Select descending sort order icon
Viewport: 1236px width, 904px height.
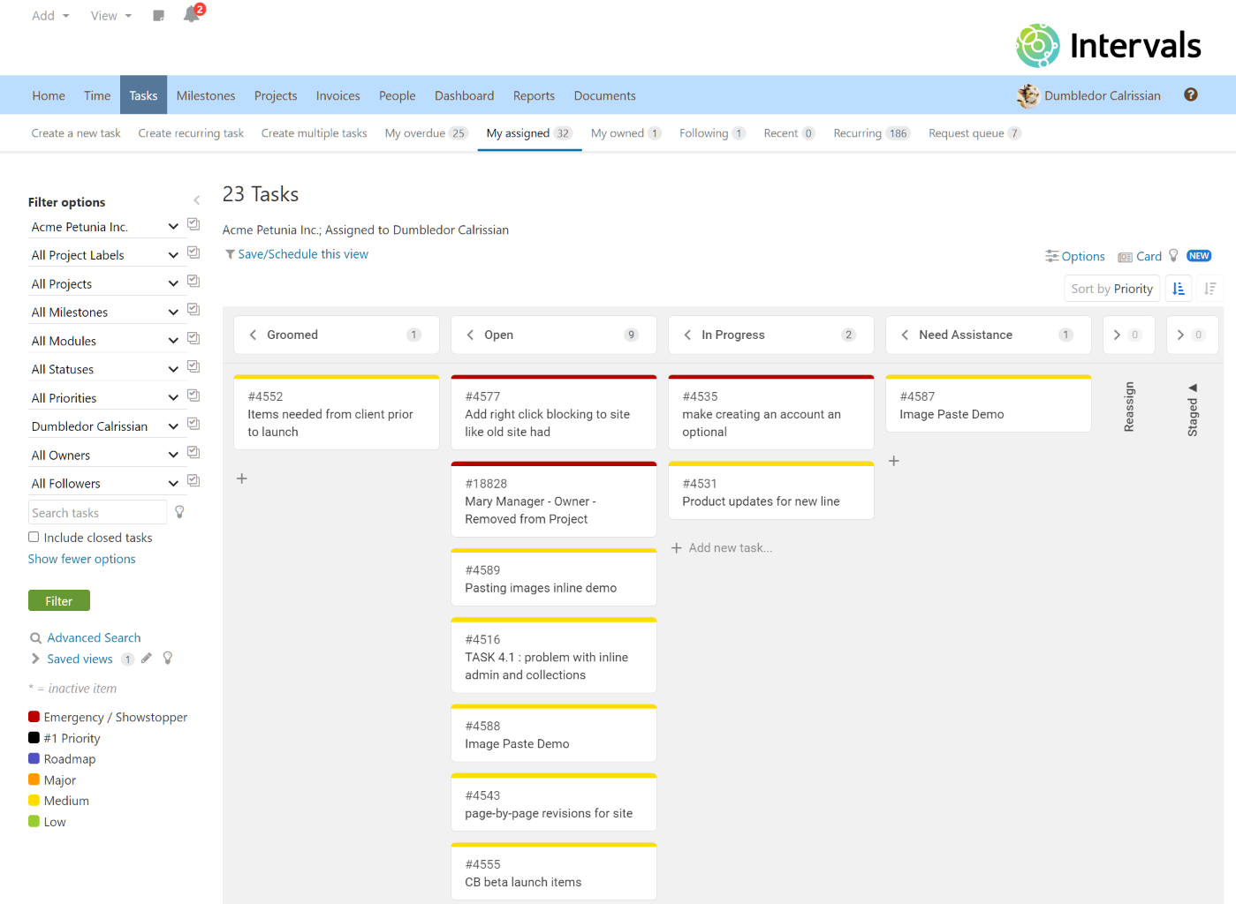click(1209, 289)
